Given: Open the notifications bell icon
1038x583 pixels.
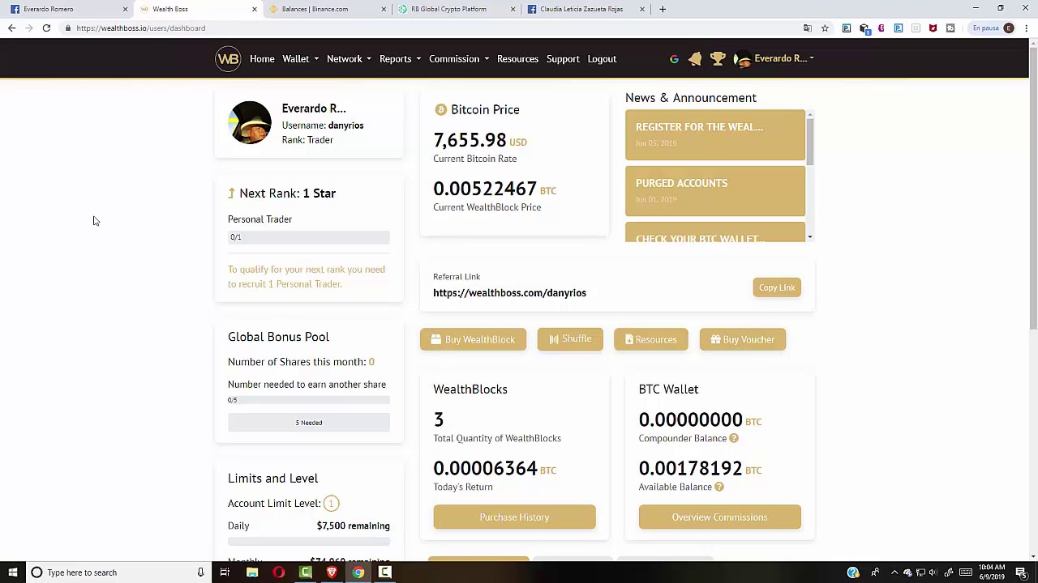Looking at the screenshot, I should [695, 59].
